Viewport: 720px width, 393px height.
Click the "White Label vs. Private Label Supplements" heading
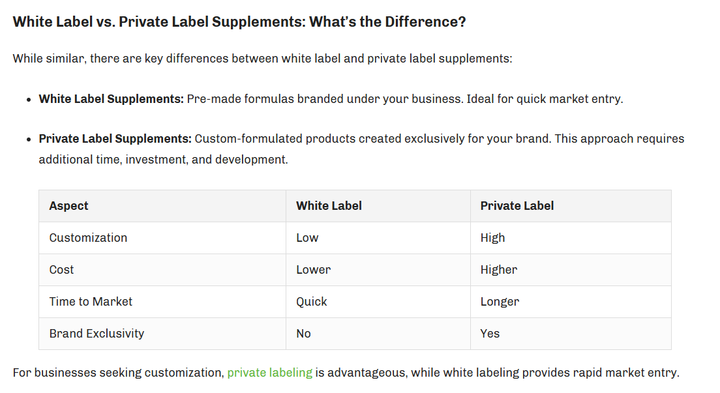tap(239, 22)
